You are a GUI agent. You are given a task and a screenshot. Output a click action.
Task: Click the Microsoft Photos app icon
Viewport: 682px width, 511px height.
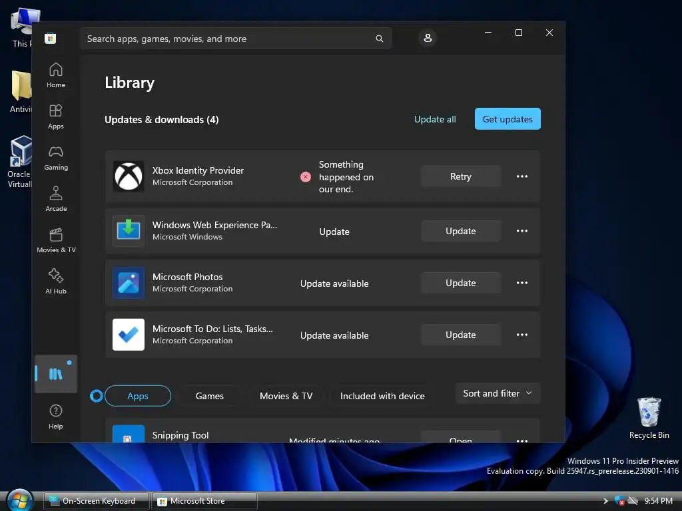pos(129,283)
